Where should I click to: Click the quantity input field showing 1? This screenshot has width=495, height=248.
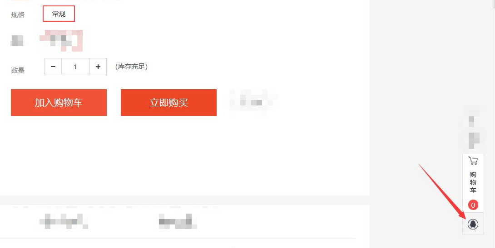pos(75,67)
